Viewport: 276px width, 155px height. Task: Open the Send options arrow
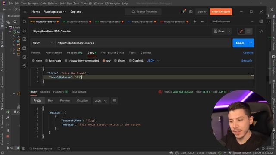click(251, 43)
